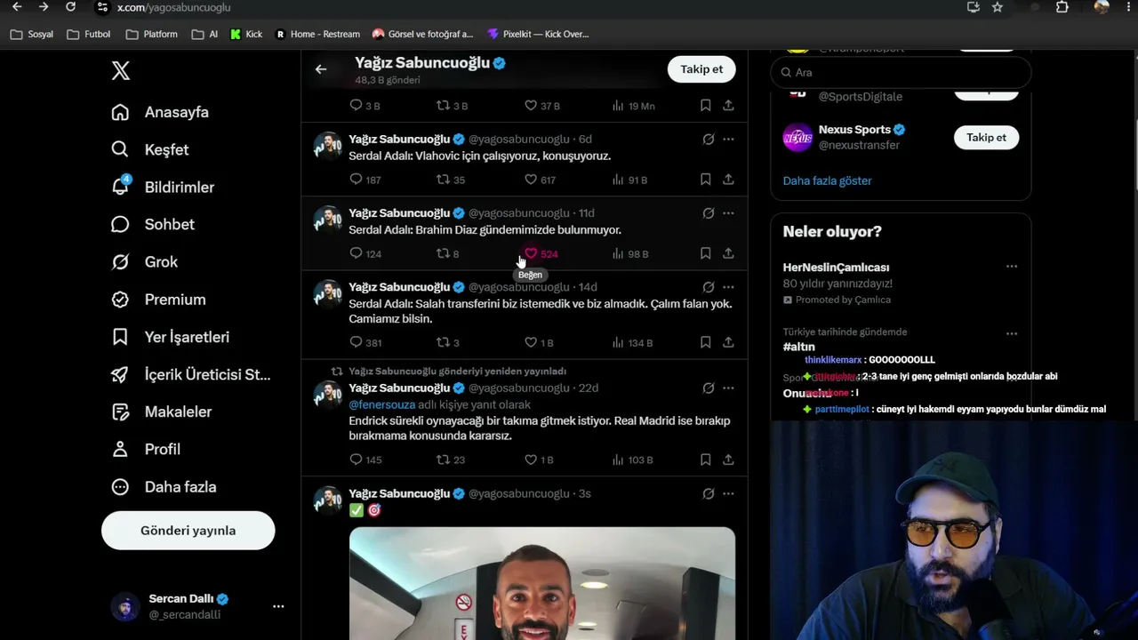1138x640 pixels.
Task: Open replies on the Vlahovic tweet
Action: coord(365,180)
